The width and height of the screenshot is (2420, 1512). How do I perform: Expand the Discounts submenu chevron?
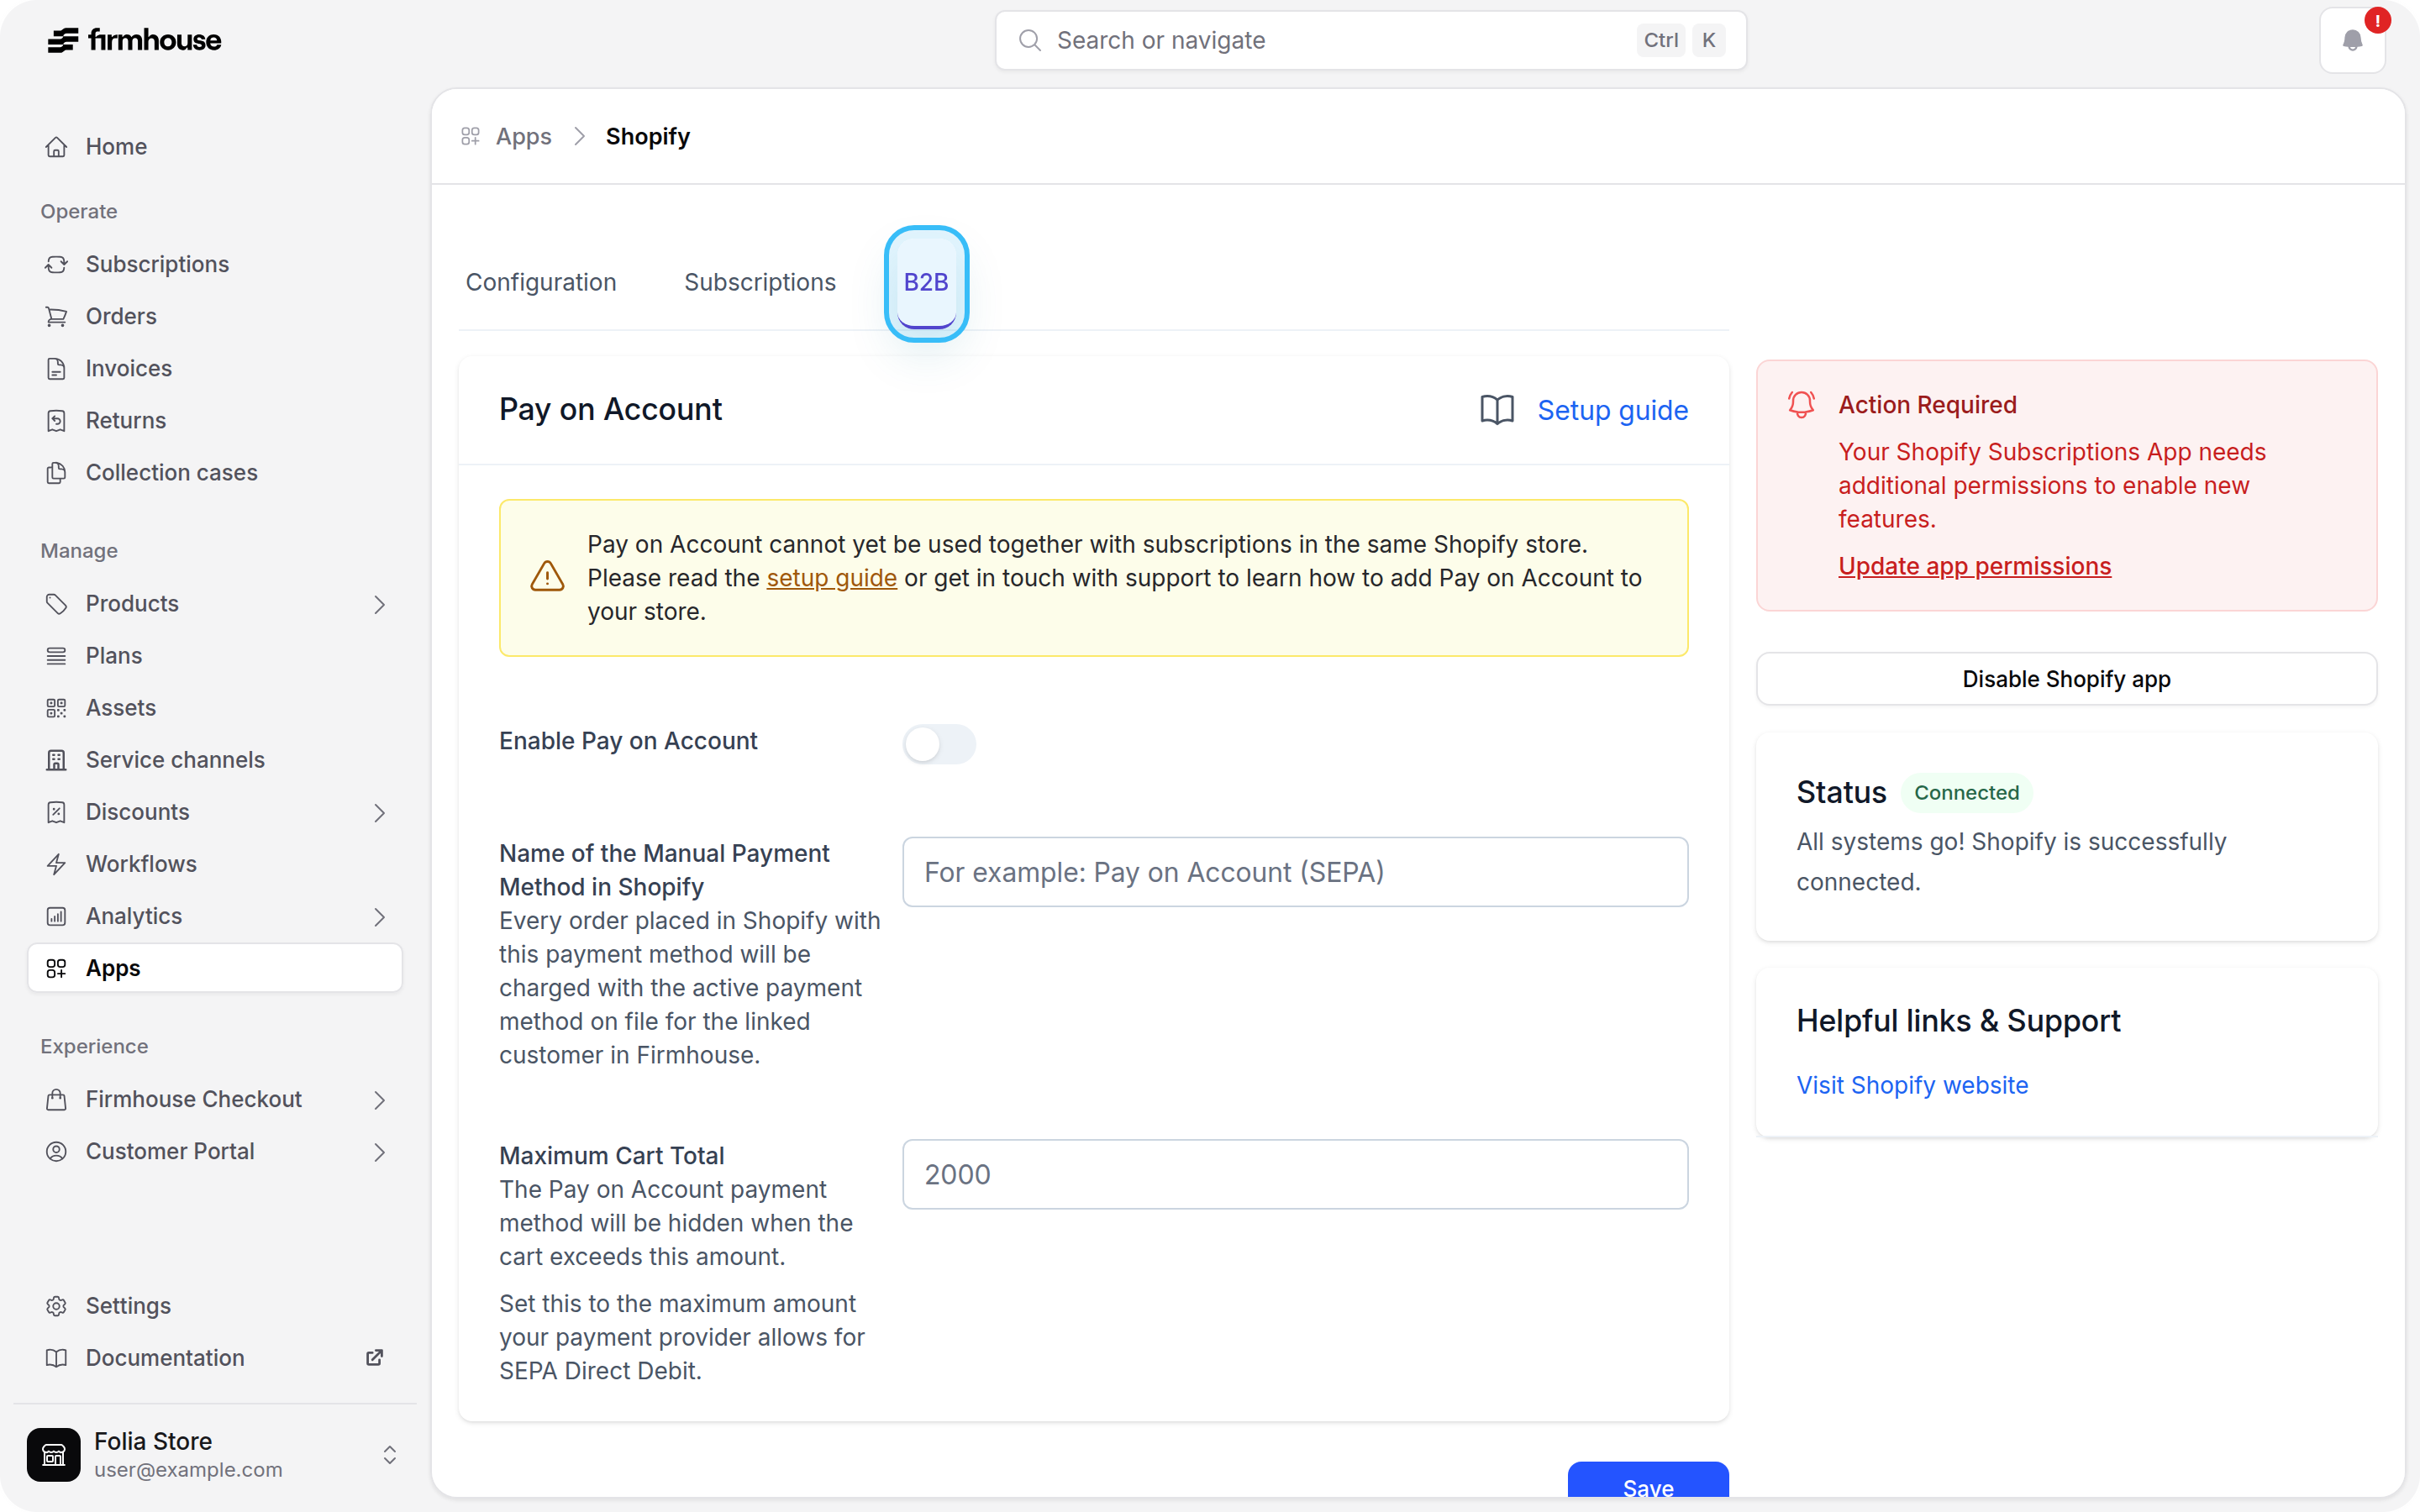(x=380, y=812)
